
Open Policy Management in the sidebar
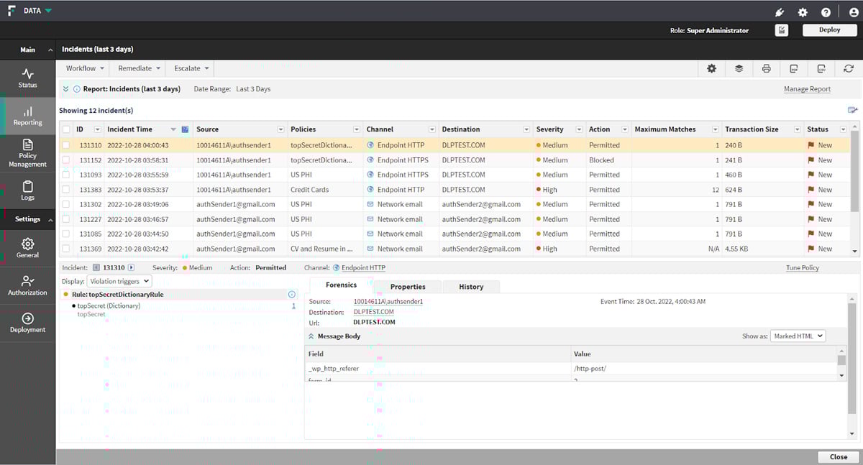27,153
